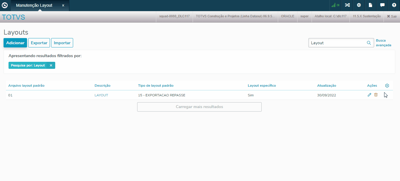
Task: Click Layout específico column header
Action: tap(262, 86)
